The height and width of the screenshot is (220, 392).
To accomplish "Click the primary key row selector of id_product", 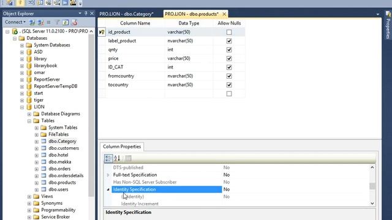I will coord(102,32).
